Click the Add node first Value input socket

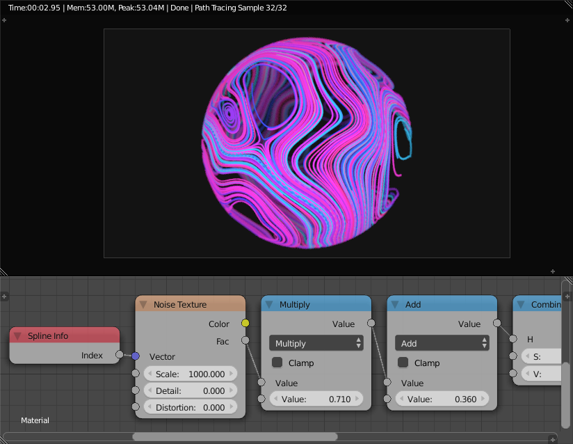387,382
